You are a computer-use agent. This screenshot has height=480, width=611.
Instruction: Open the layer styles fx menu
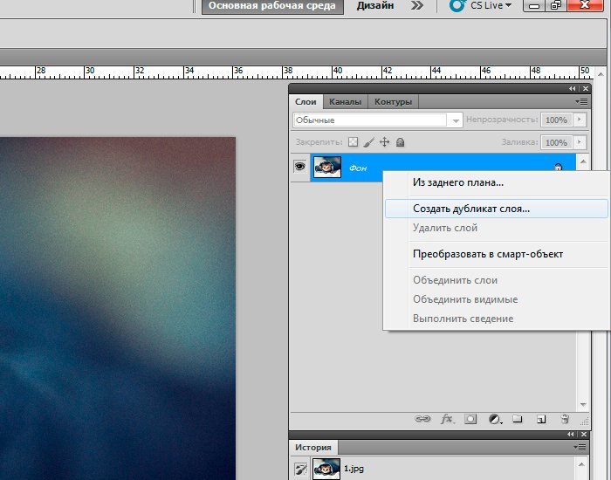pos(447,419)
